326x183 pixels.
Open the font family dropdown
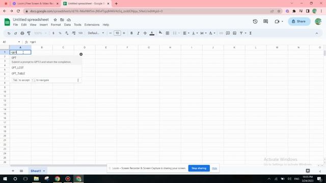point(96,33)
